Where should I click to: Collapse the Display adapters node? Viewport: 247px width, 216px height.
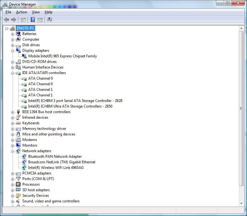[x=12, y=51]
